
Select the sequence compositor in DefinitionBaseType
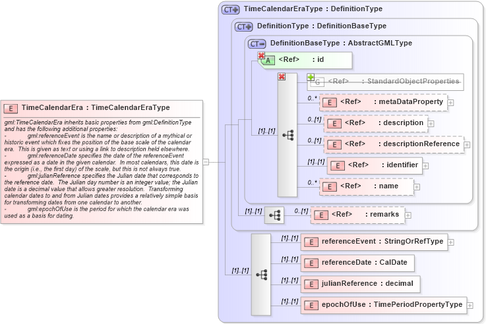[288, 135]
